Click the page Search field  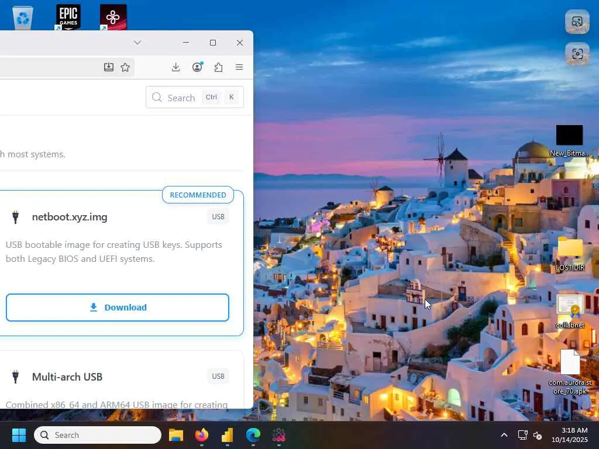coord(194,98)
